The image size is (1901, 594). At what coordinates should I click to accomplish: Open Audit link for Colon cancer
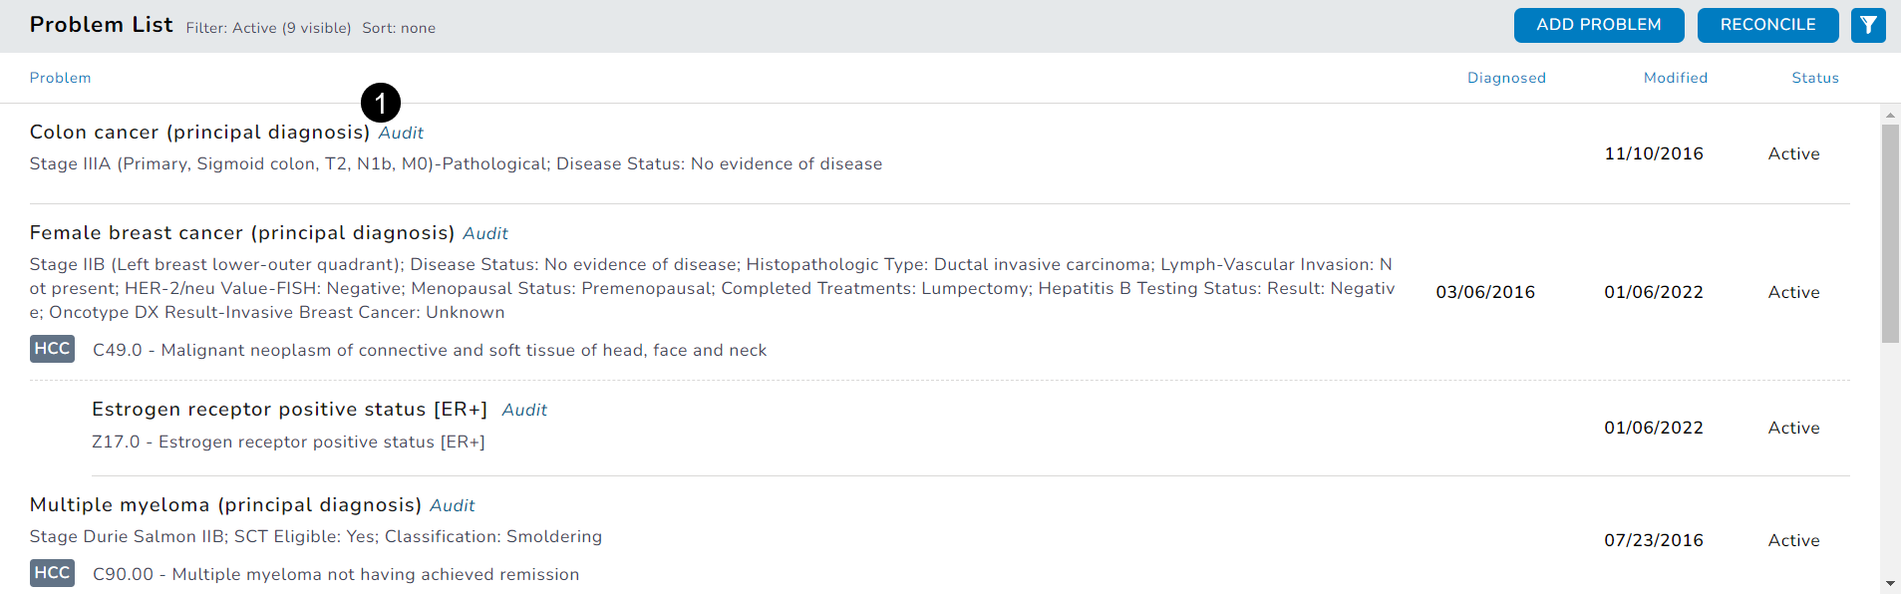tap(401, 133)
